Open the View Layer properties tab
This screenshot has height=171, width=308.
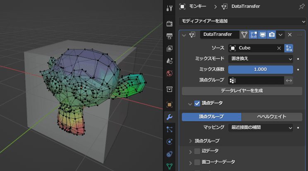(x=170, y=48)
